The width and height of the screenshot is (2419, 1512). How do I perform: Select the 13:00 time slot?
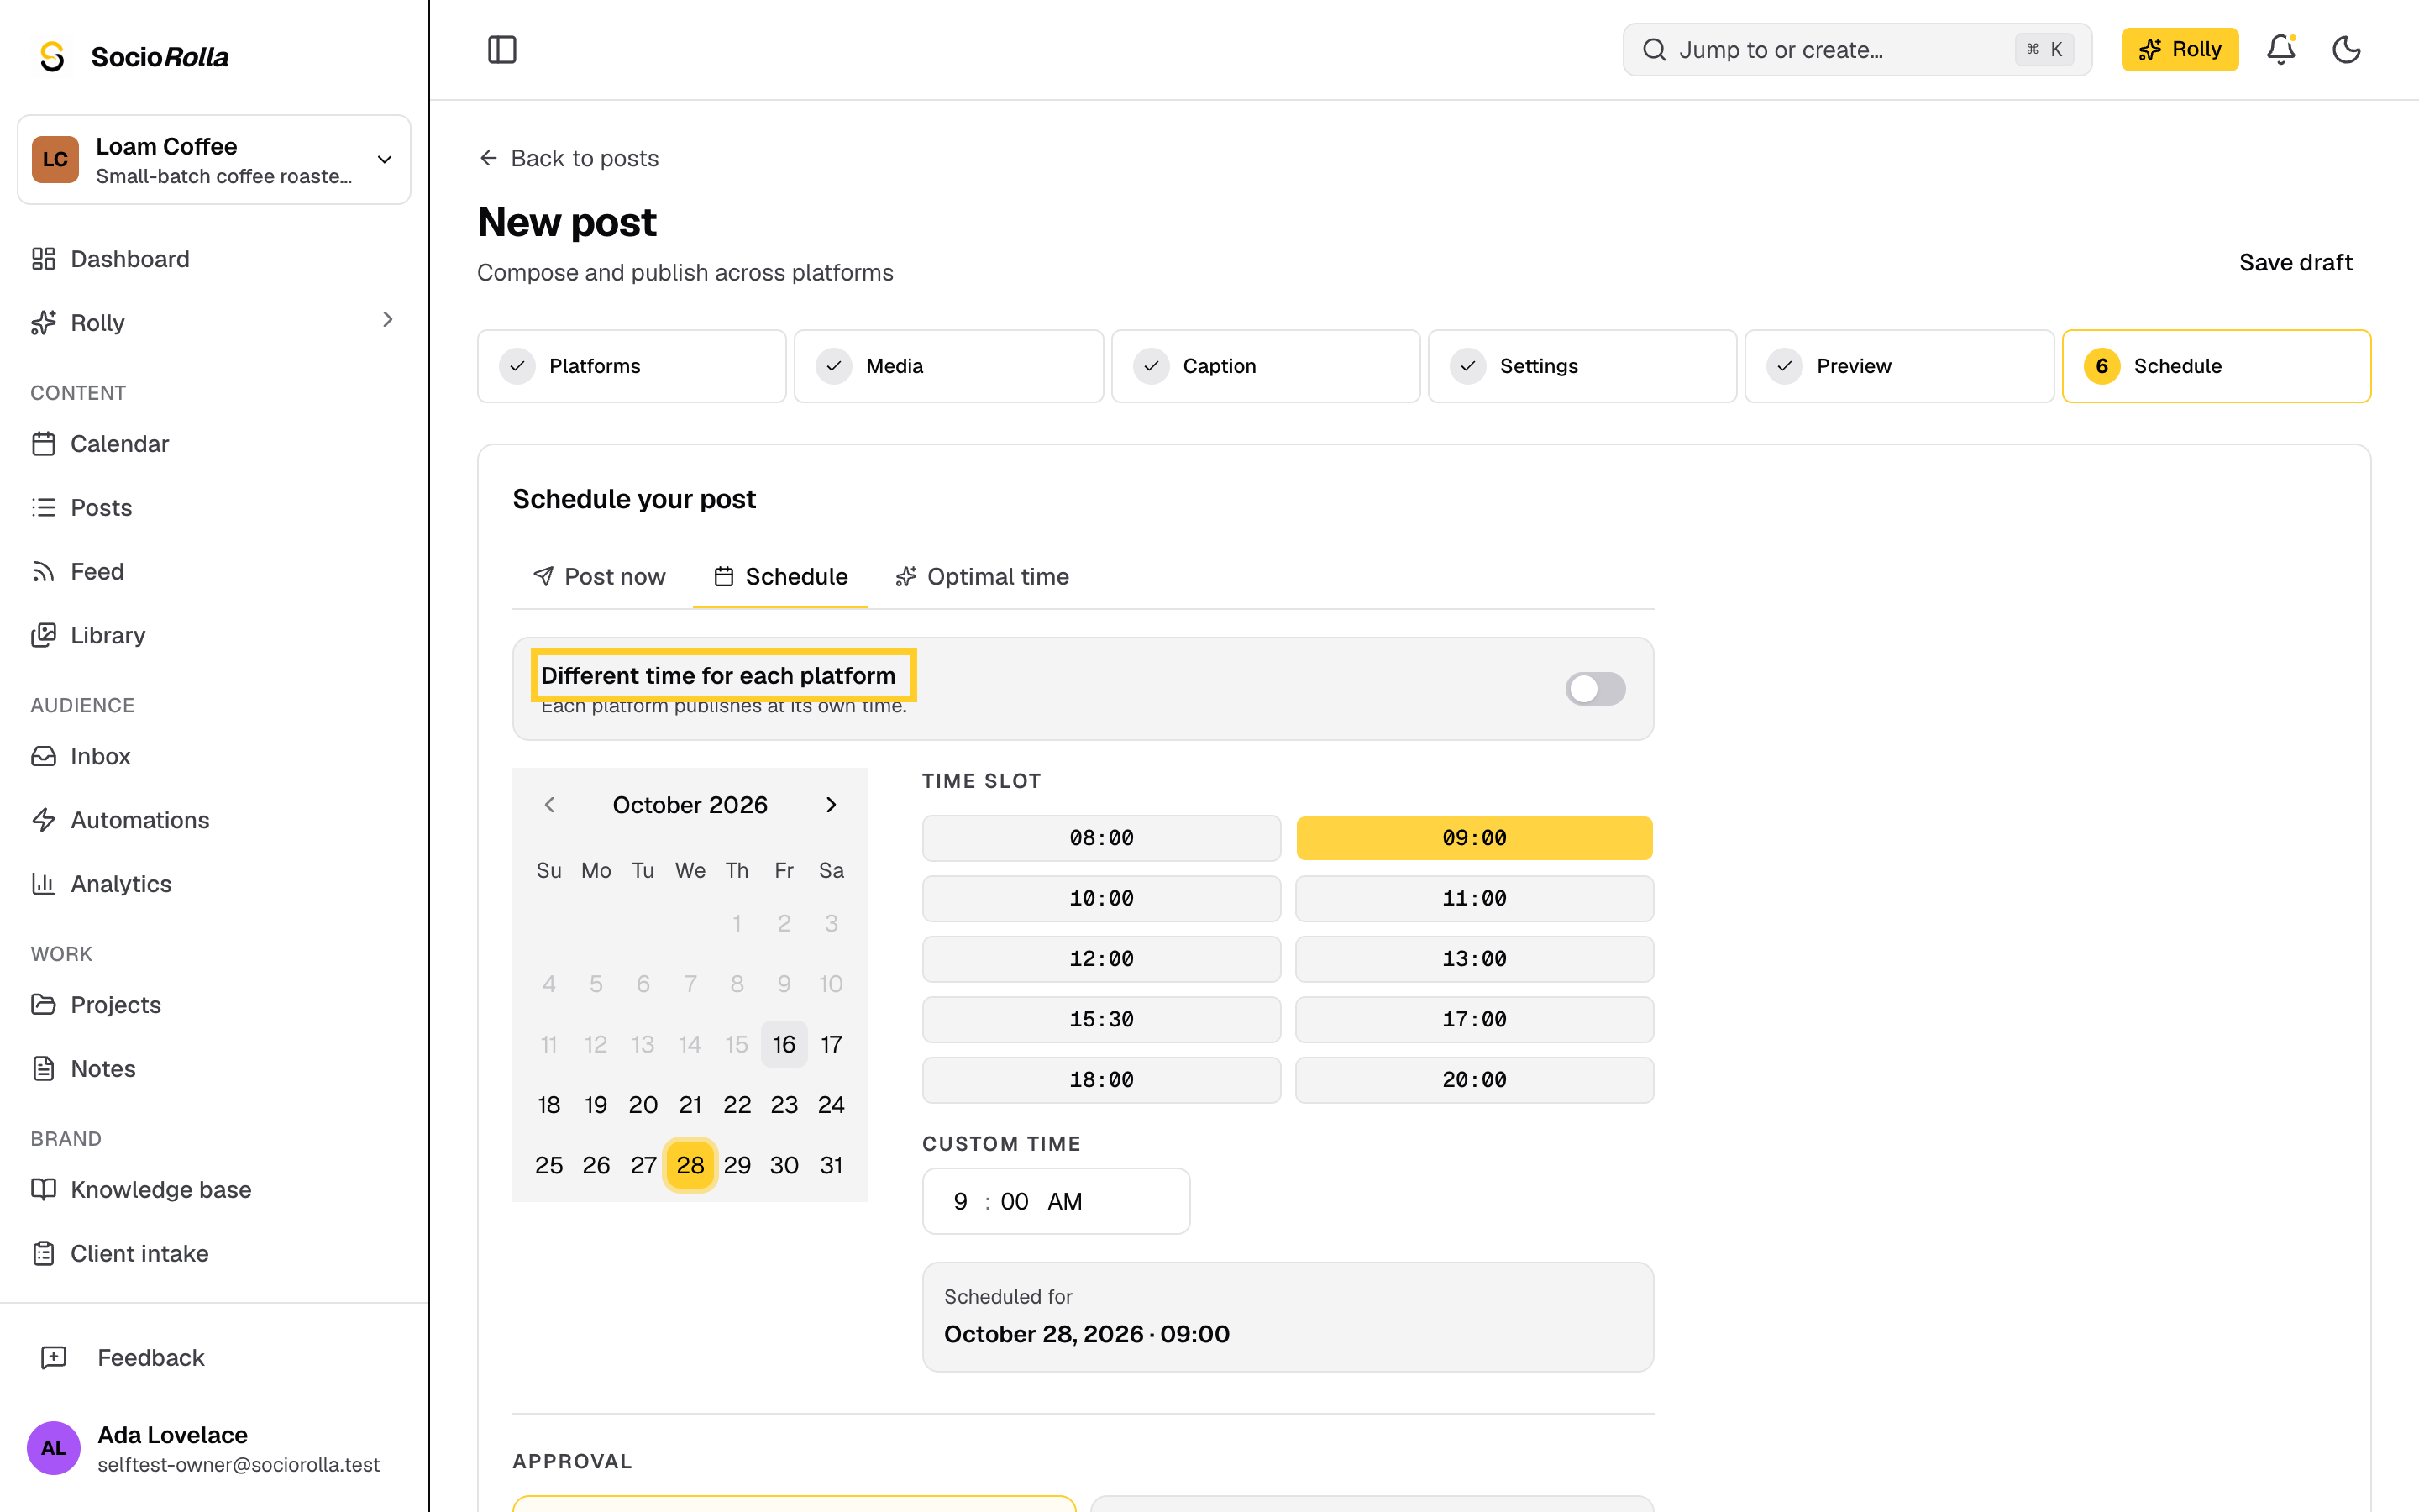pos(1474,959)
